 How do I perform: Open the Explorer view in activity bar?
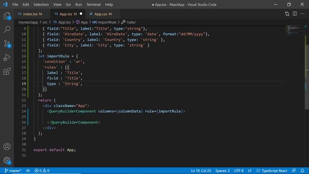7,16
